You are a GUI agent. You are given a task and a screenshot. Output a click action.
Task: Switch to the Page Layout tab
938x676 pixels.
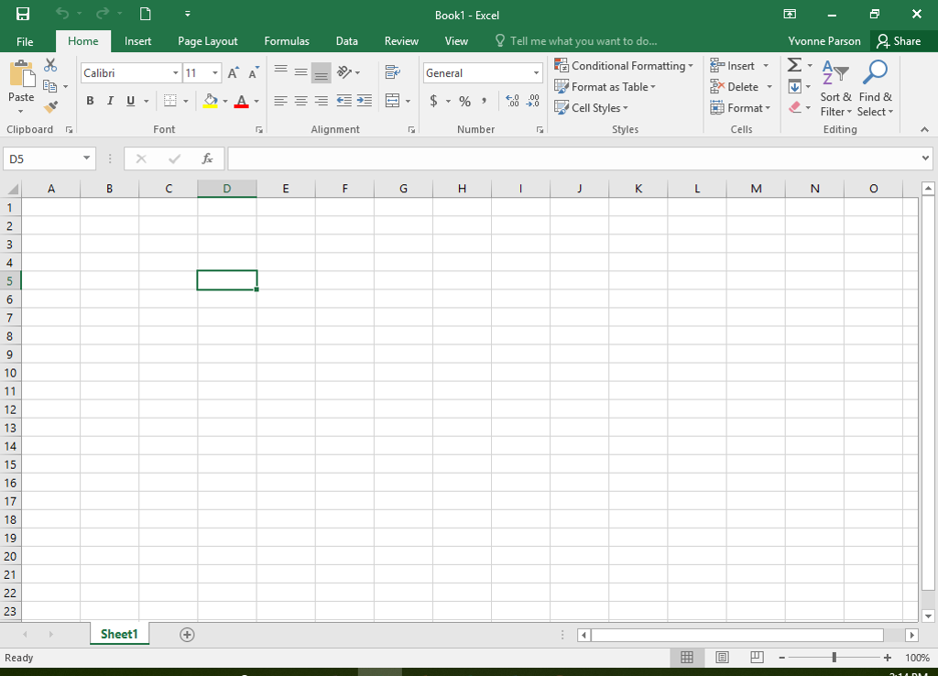pos(208,41)
